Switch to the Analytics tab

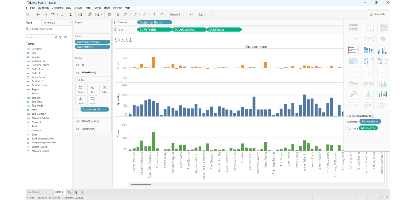pyautogui.click(x=49, y=22)
